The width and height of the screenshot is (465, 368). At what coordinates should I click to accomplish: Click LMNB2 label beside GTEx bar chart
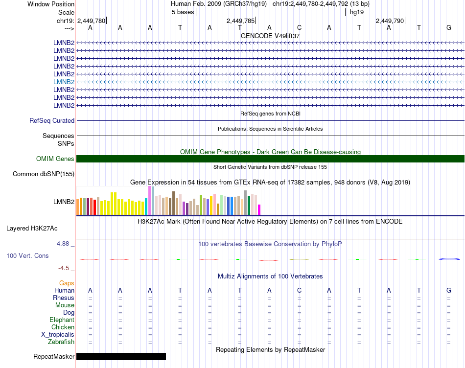click(64, 202)
